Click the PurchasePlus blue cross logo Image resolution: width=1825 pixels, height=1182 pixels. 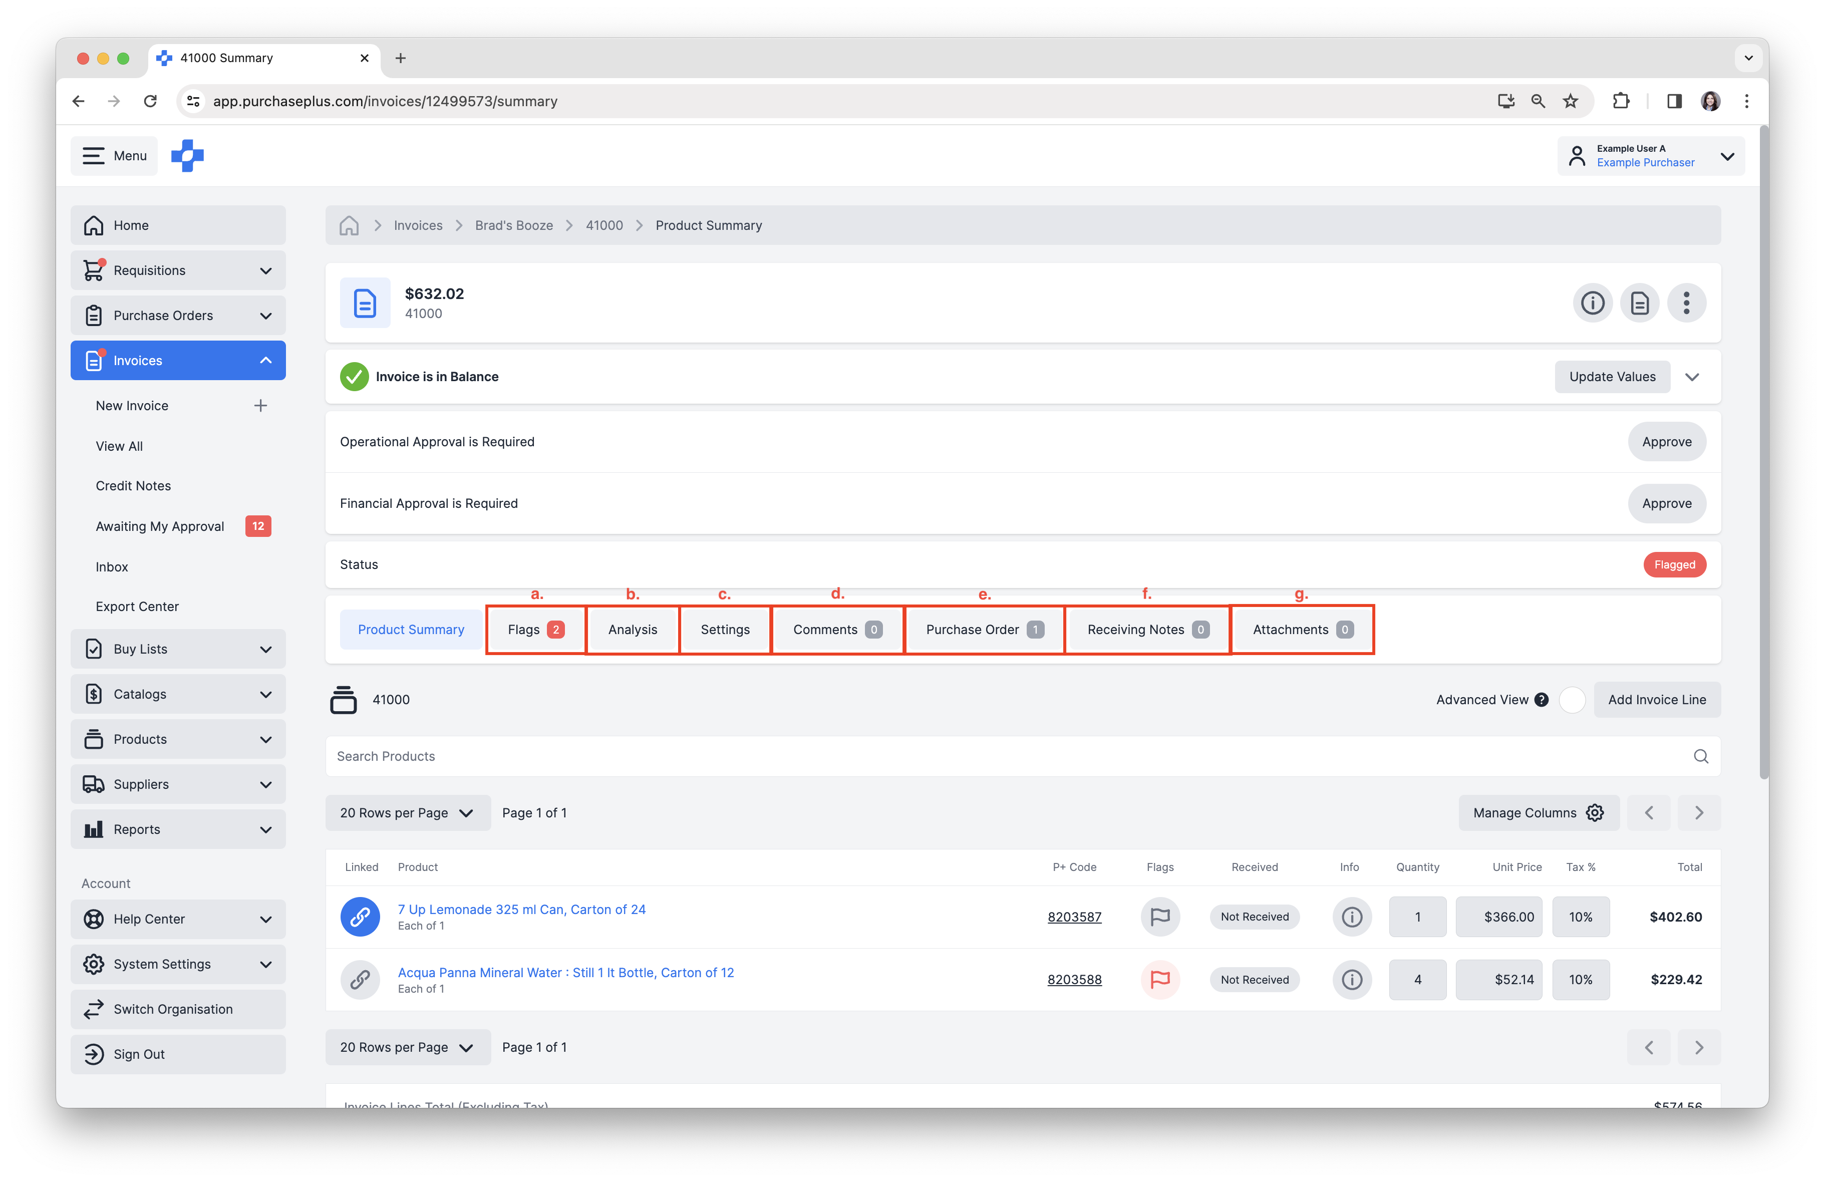(x=187, y=156)
